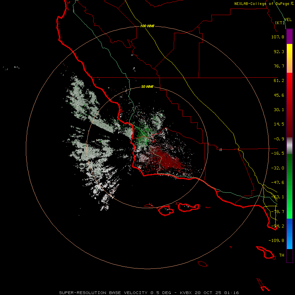Click the -109.8 scale value

click(x=276, y=241)
